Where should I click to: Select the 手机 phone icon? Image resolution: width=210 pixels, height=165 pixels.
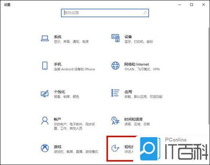coord(45,66)
